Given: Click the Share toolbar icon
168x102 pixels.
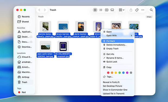Looking at the screenshot, I should point(131,10).
